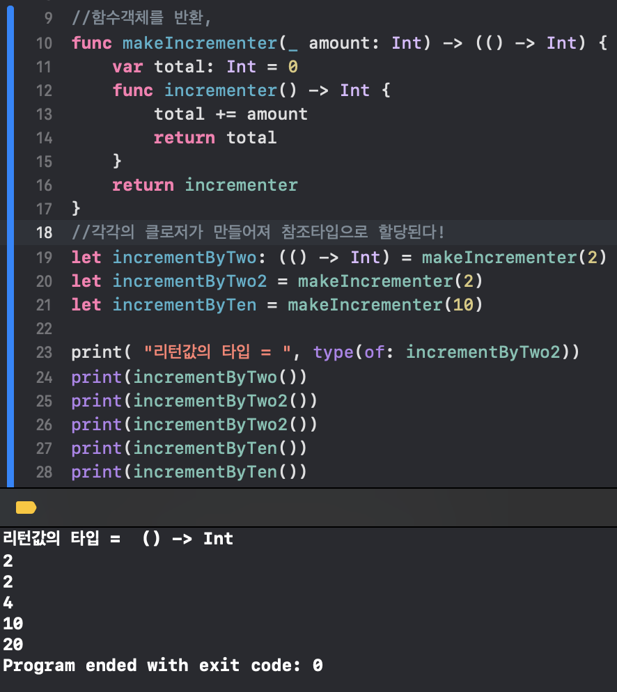Click type(of: incrementByTwo2) expression
Screen dimensions: 617x692
442,352
